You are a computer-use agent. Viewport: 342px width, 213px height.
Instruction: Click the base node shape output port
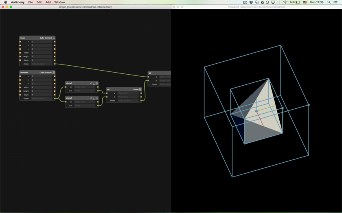coord(55,64)
